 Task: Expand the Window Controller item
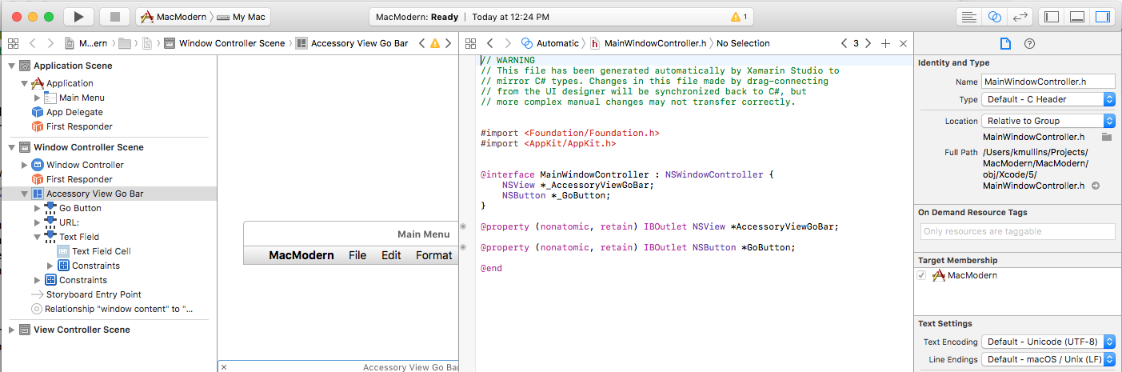pyautogui.click(x=24, y=165)
